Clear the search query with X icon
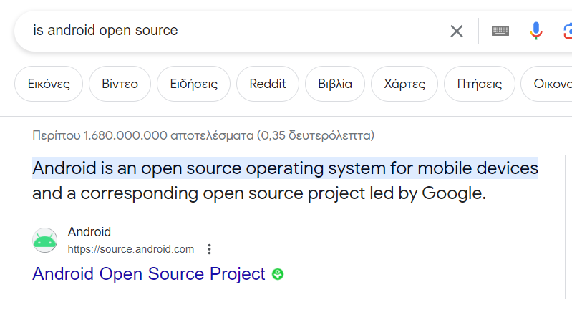Screen dimensions: 572x315 [456, 31]
